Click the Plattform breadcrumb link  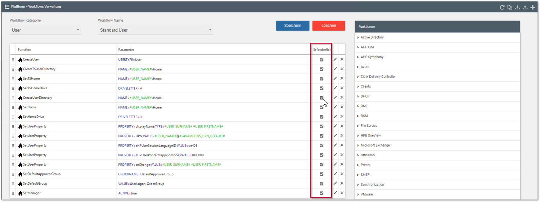pos(18,6)
